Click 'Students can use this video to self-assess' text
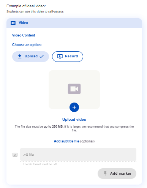The image size is (147, 188). click(35, 11)
